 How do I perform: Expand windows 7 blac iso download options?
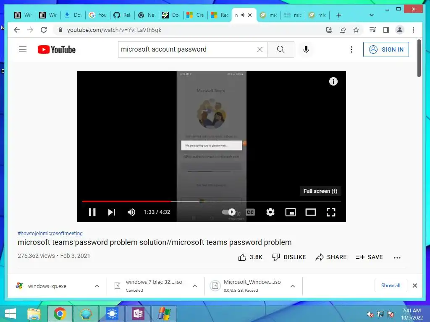point(195,286)
